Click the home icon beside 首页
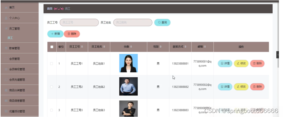283x117 pixels. [x=6, y=7]
